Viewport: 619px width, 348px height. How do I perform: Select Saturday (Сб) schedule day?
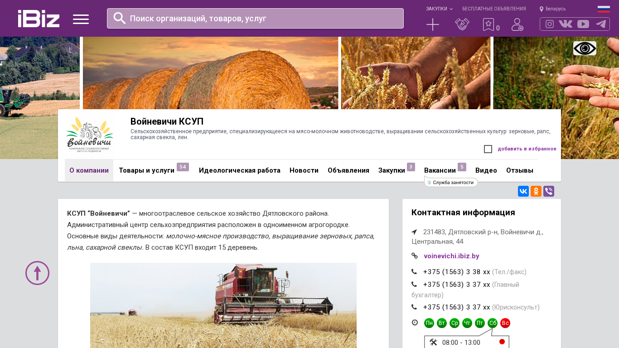(493, 323)
